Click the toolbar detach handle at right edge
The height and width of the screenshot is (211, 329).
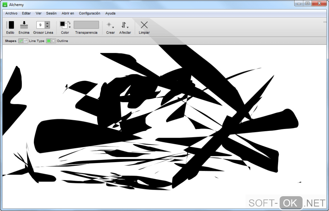[x=325, y=22]
